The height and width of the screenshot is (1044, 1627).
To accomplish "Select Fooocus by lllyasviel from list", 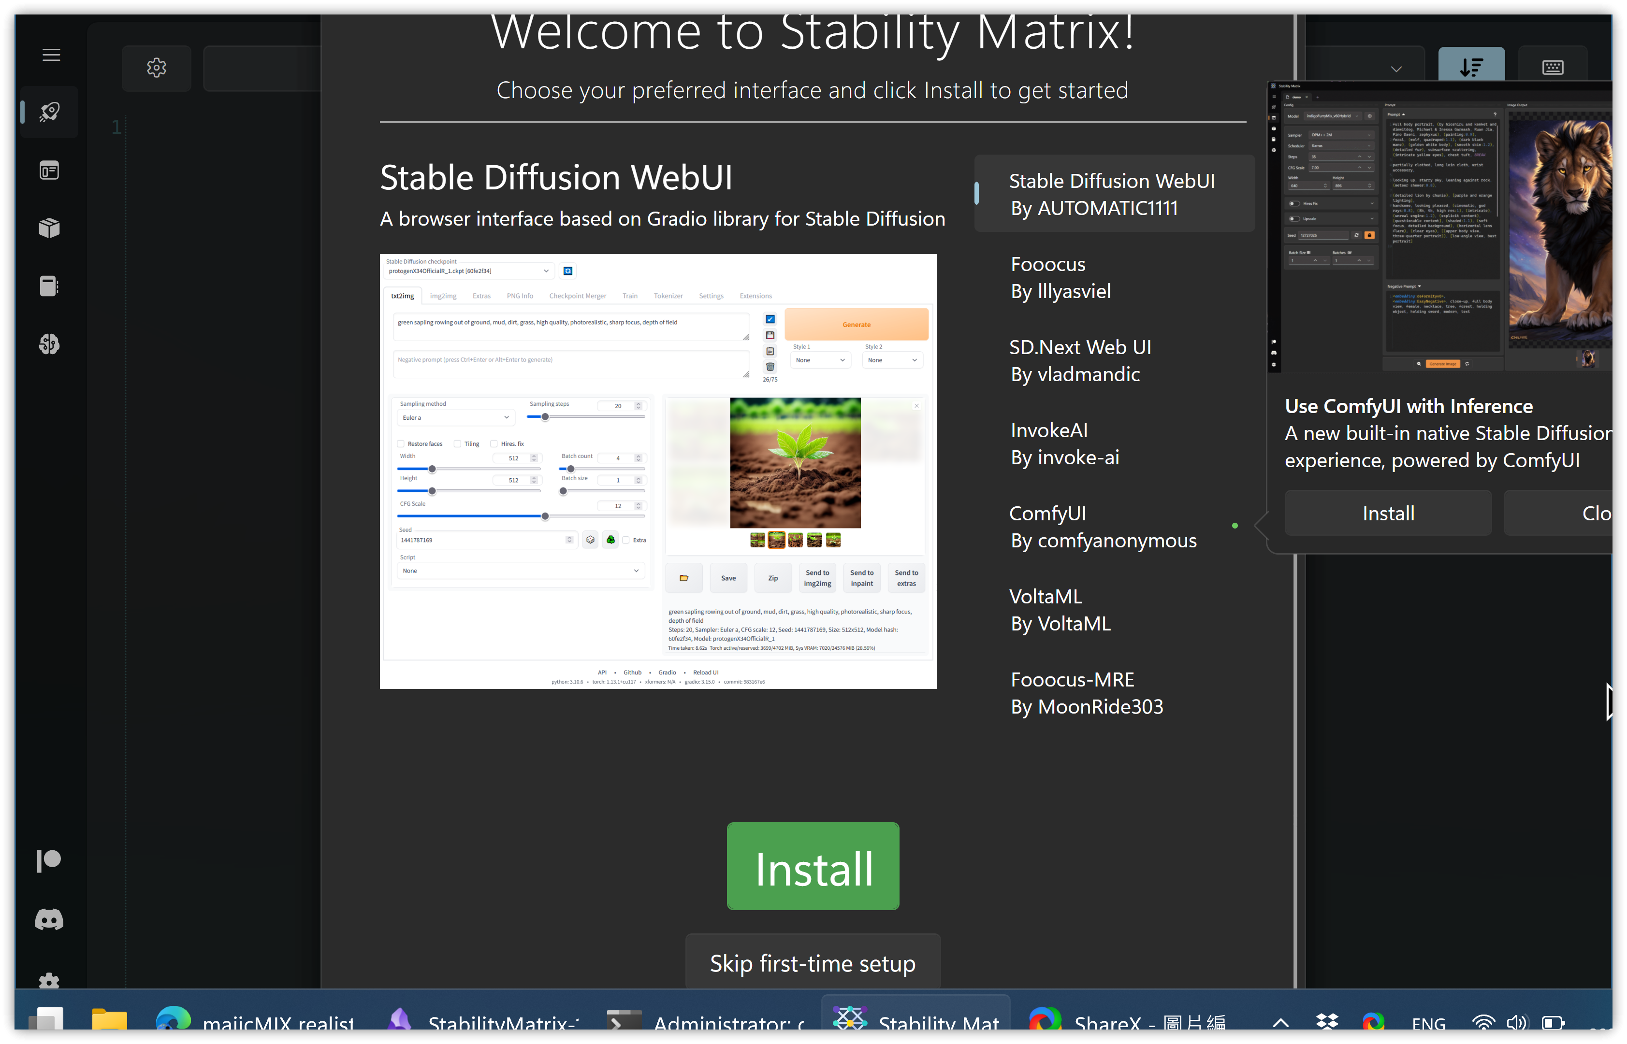I will click(x=1060, y=277).
